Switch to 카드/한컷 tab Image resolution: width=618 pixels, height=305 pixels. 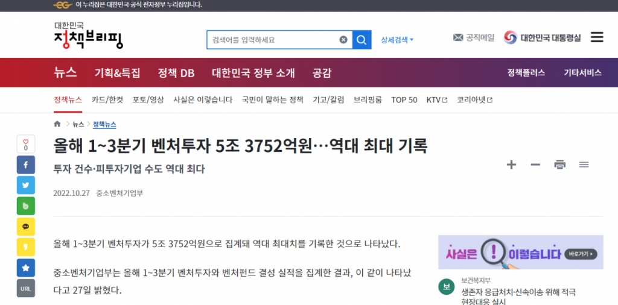point(107,100)
